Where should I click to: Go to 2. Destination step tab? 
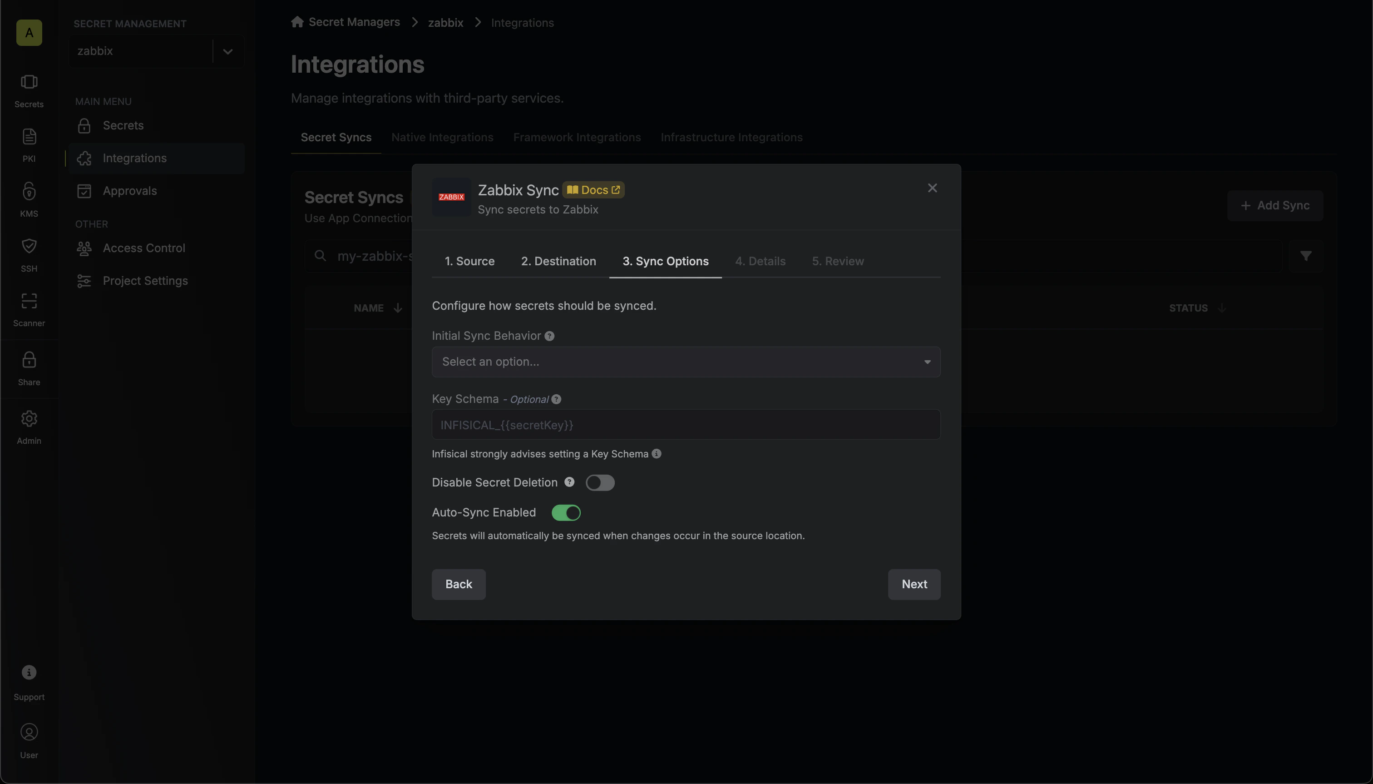point(558,262)
